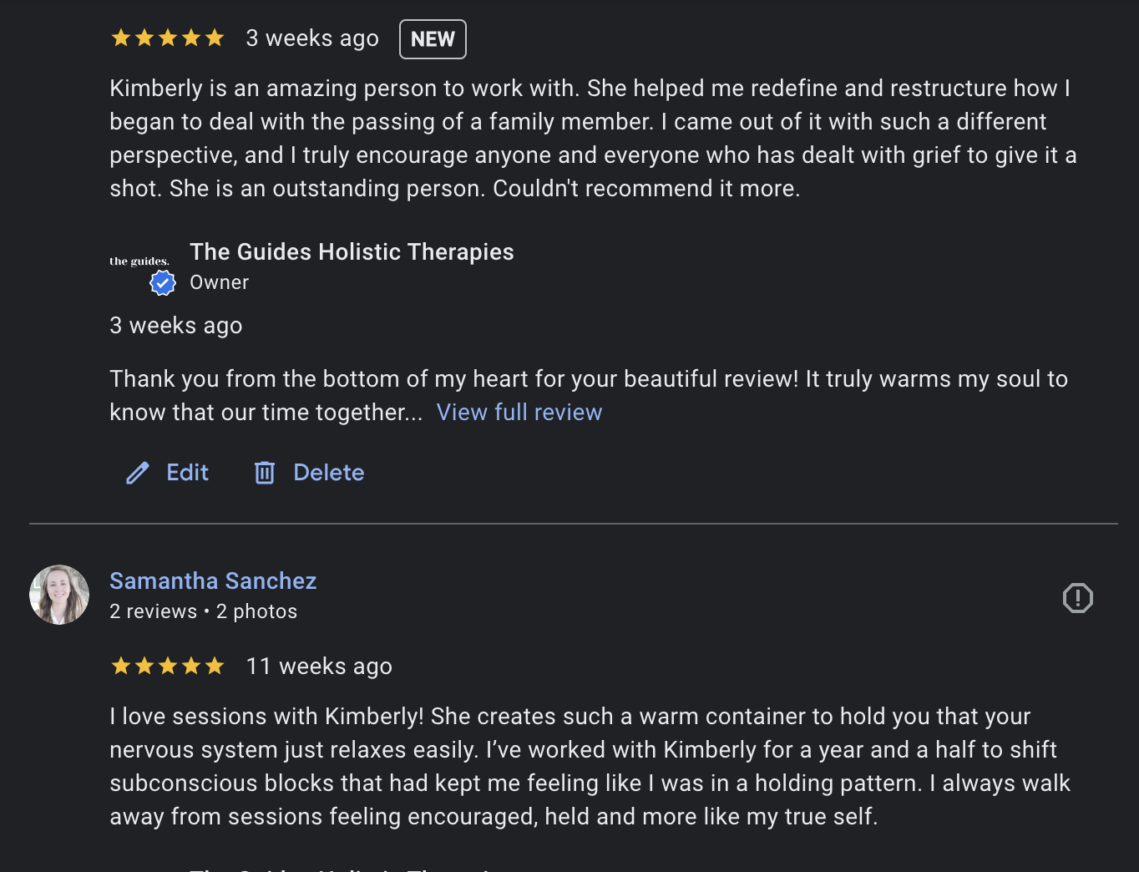Click the Owner label under business name

219,282
